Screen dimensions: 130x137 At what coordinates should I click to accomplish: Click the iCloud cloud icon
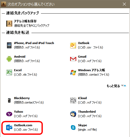pos(73,100)
